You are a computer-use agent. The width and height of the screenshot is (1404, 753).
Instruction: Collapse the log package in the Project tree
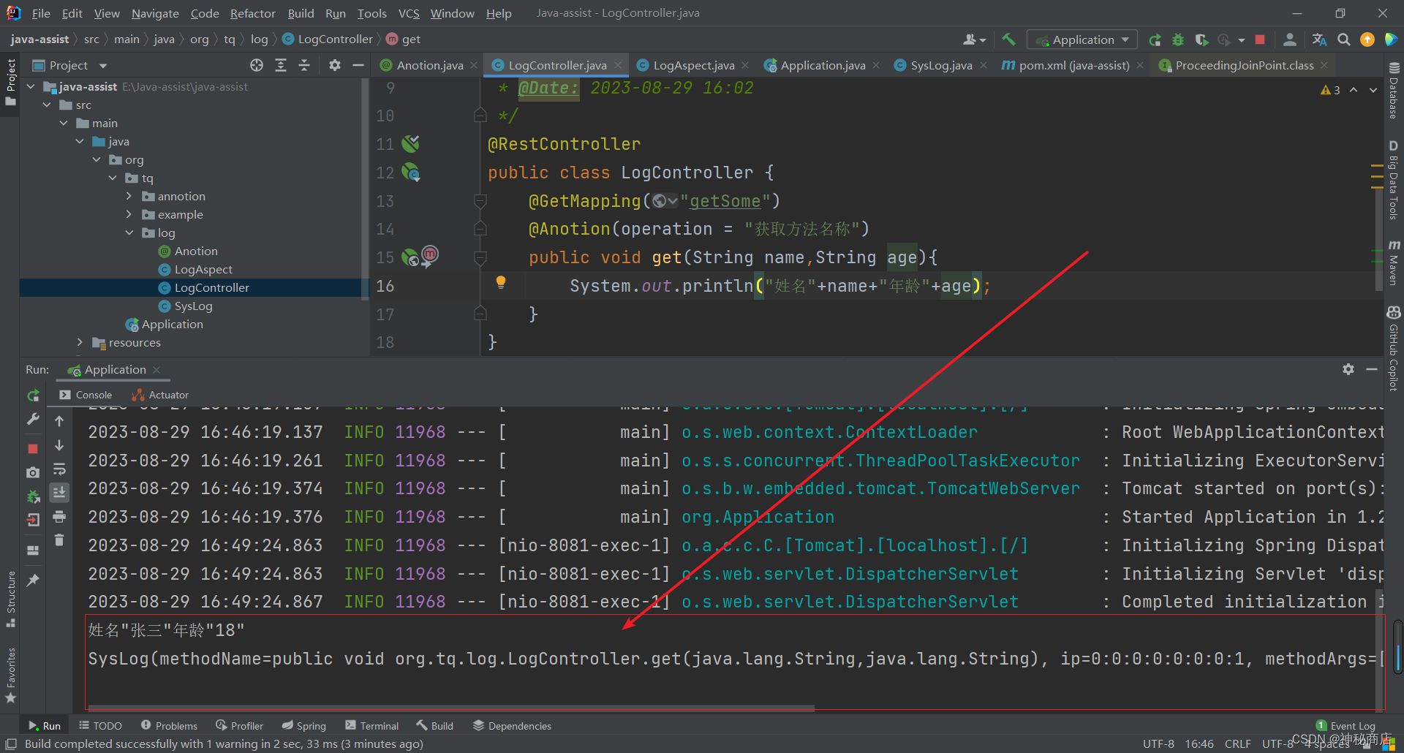(130, 232)
